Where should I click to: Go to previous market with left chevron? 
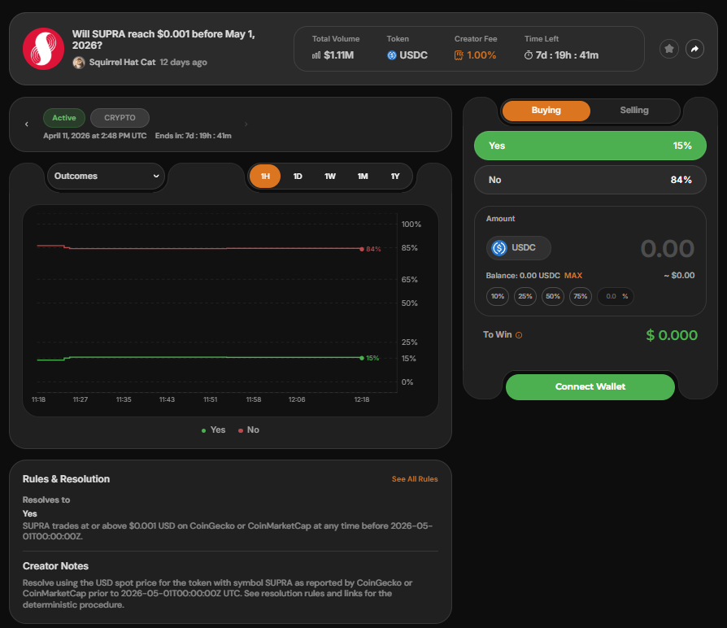[x=27, y=124]
